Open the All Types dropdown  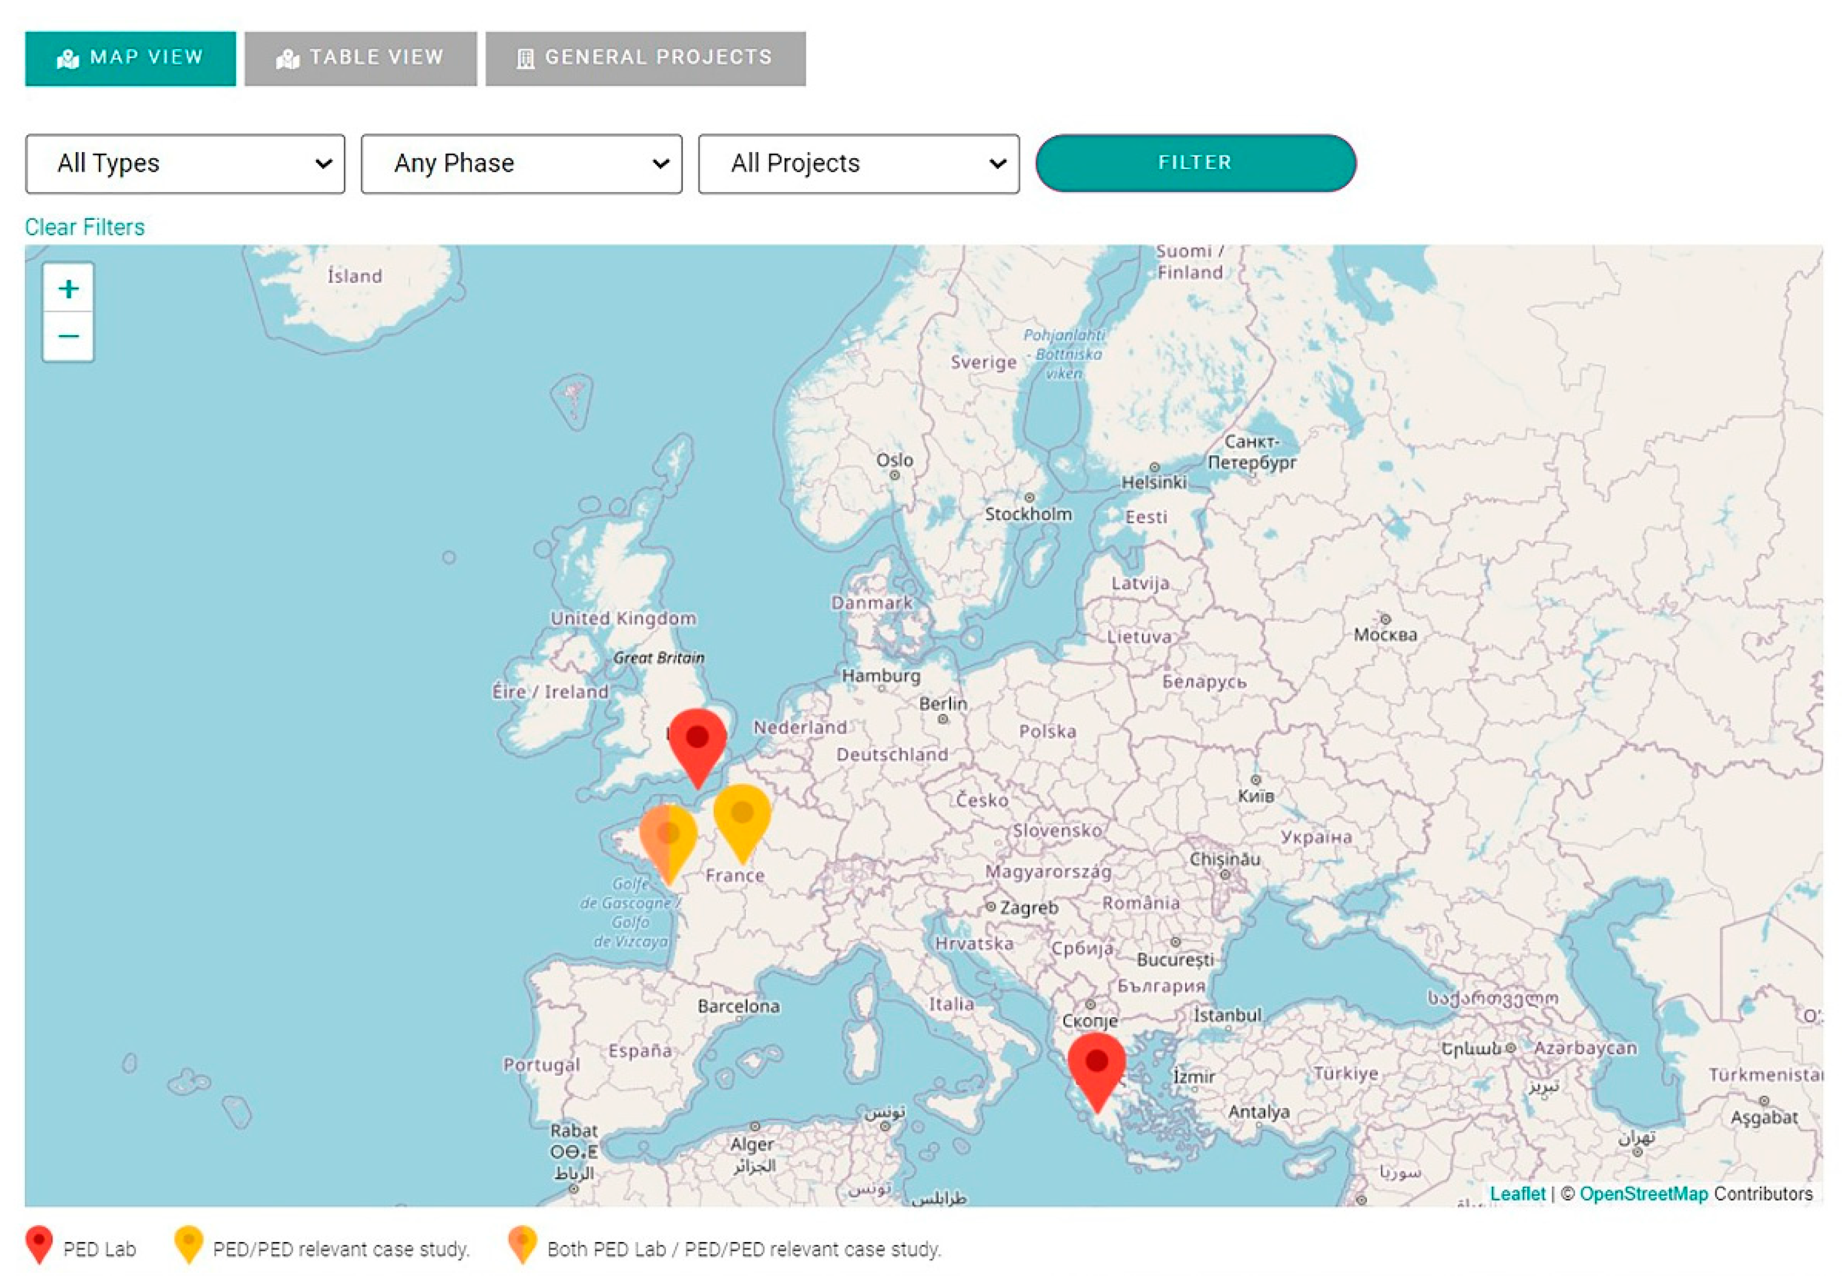[185, 164]
